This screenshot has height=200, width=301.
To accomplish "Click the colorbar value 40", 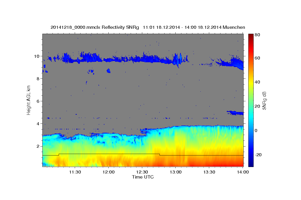I will [257, 82].
